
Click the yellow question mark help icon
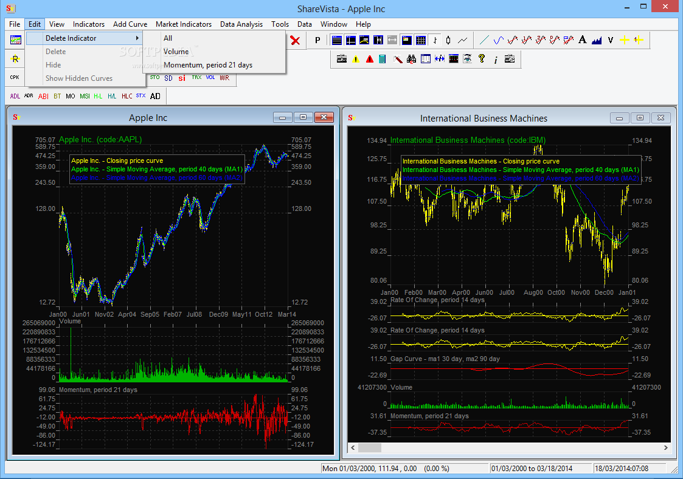[x=481, y=59]
